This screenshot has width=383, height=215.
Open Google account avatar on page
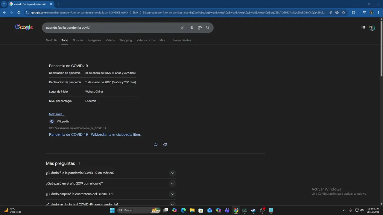pyautogui.click(x=372, y=28)
